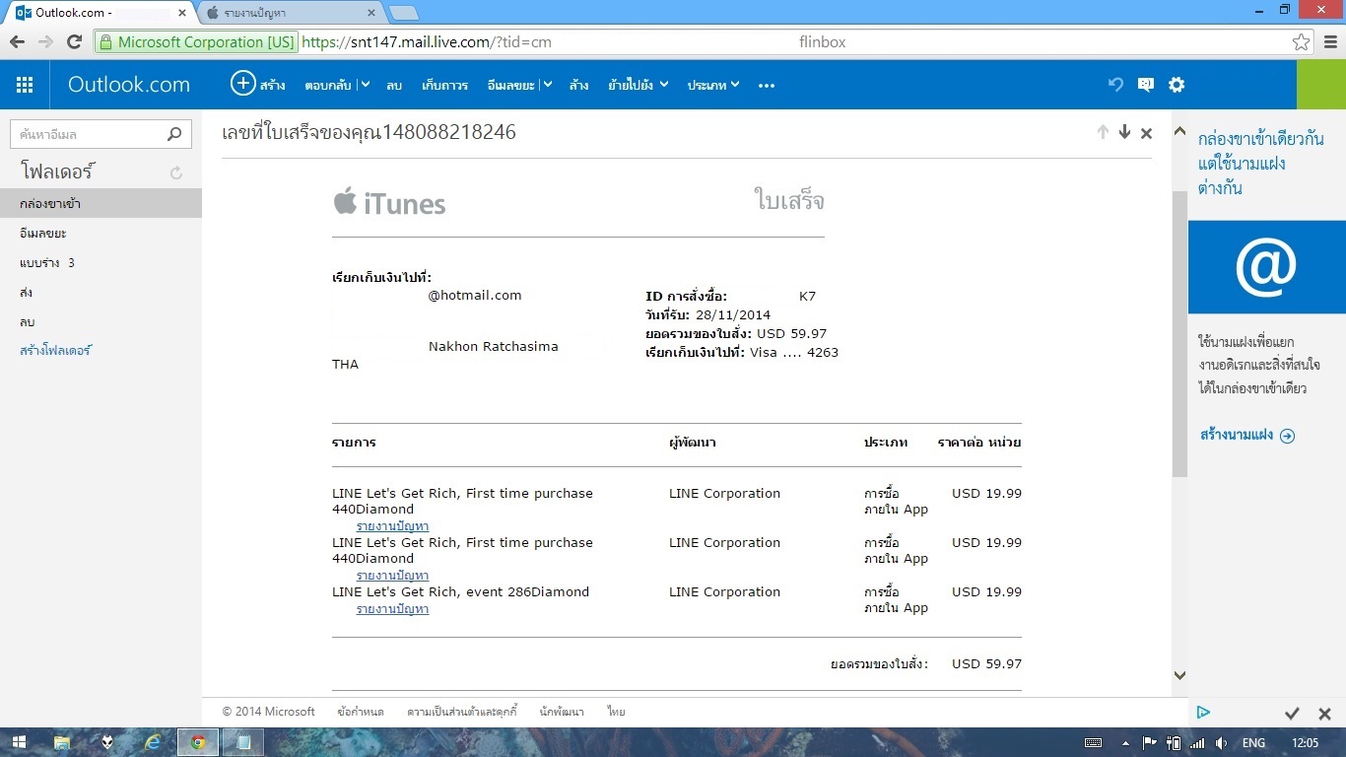Click the blue @ alias ad image
The width and height of the screenshot is (1346, 757).
pyautogui.click(x=1266, y=267)
